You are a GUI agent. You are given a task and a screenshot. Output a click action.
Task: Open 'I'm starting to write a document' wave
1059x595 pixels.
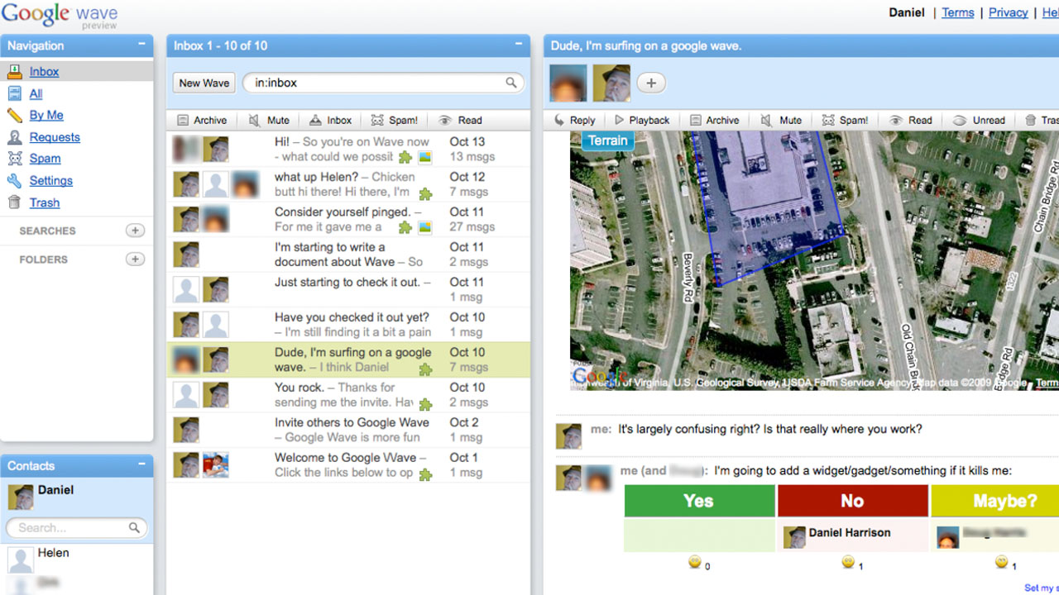[348, 255]
